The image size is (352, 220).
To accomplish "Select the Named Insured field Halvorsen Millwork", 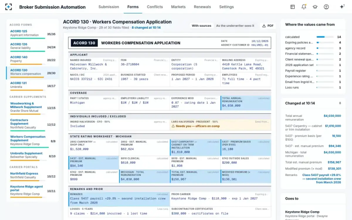I will tap(94, 65).
